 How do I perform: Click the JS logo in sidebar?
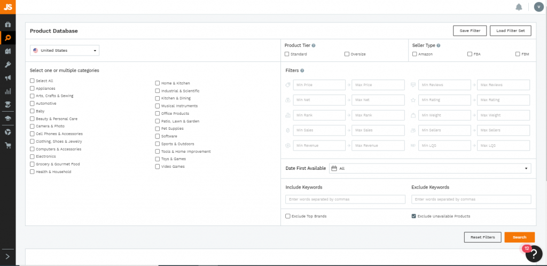tap(7, 7)
